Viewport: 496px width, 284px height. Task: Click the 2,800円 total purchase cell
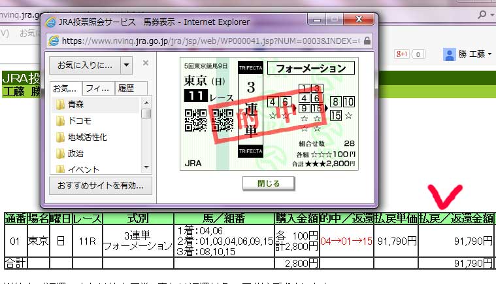coord(297,263)
